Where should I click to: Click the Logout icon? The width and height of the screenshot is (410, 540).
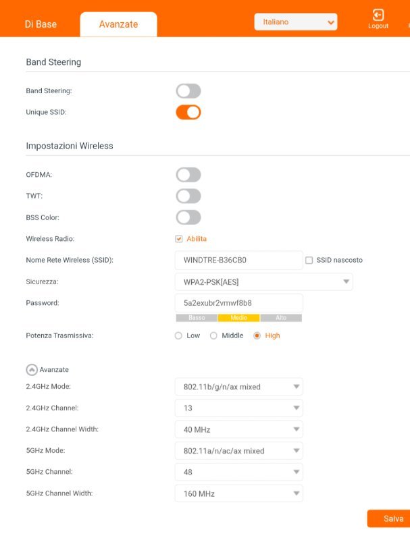click(378, 15)
